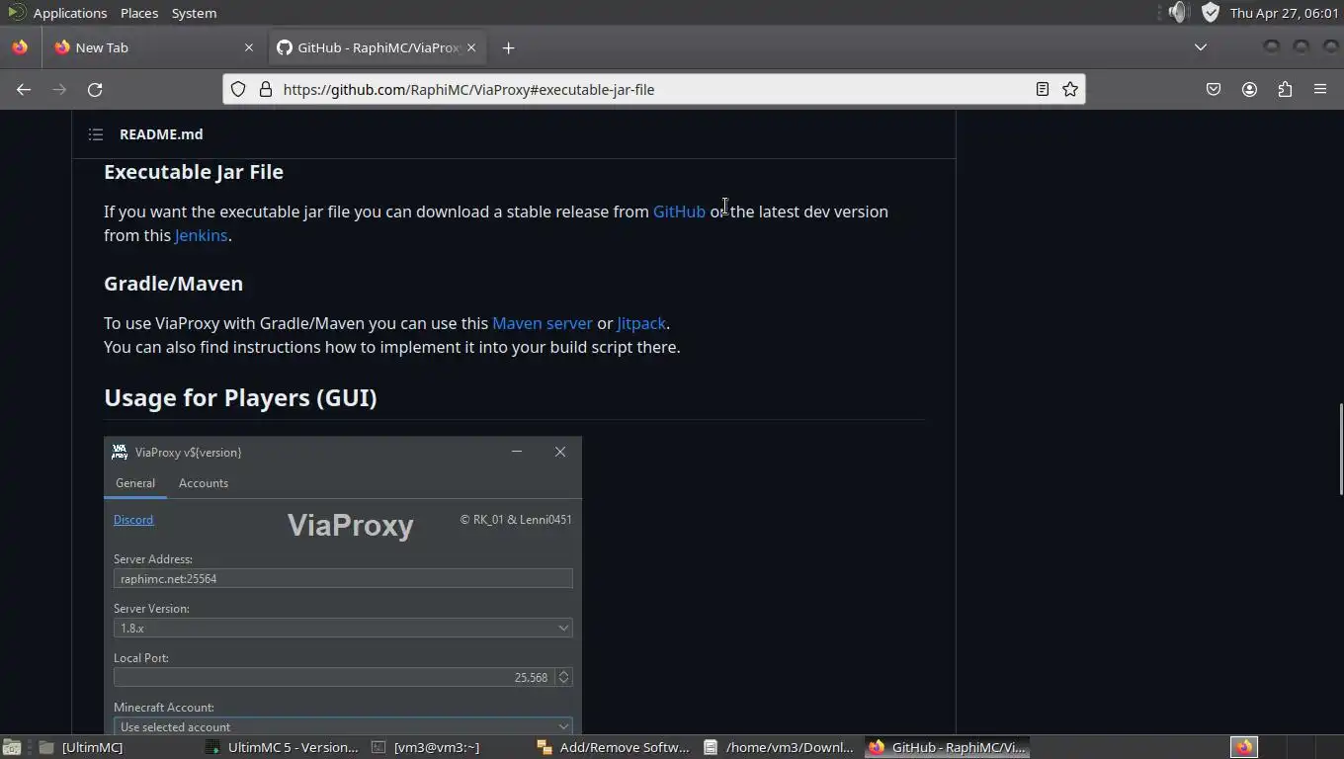Go back to the previous page
Viewport: 1344px width, 759px height.
pos(24,89)
